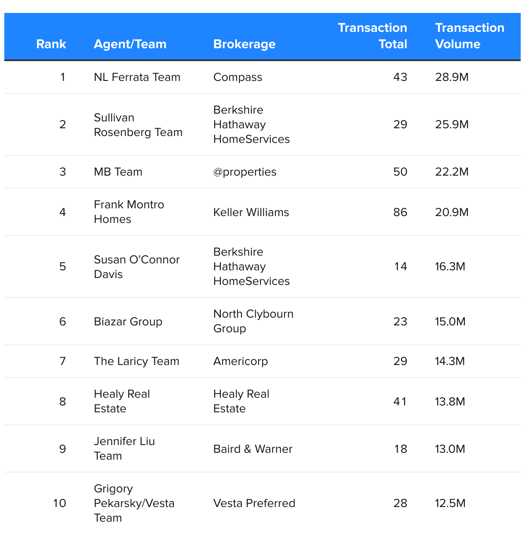Select the transaction total value 86

click(400, 212)
